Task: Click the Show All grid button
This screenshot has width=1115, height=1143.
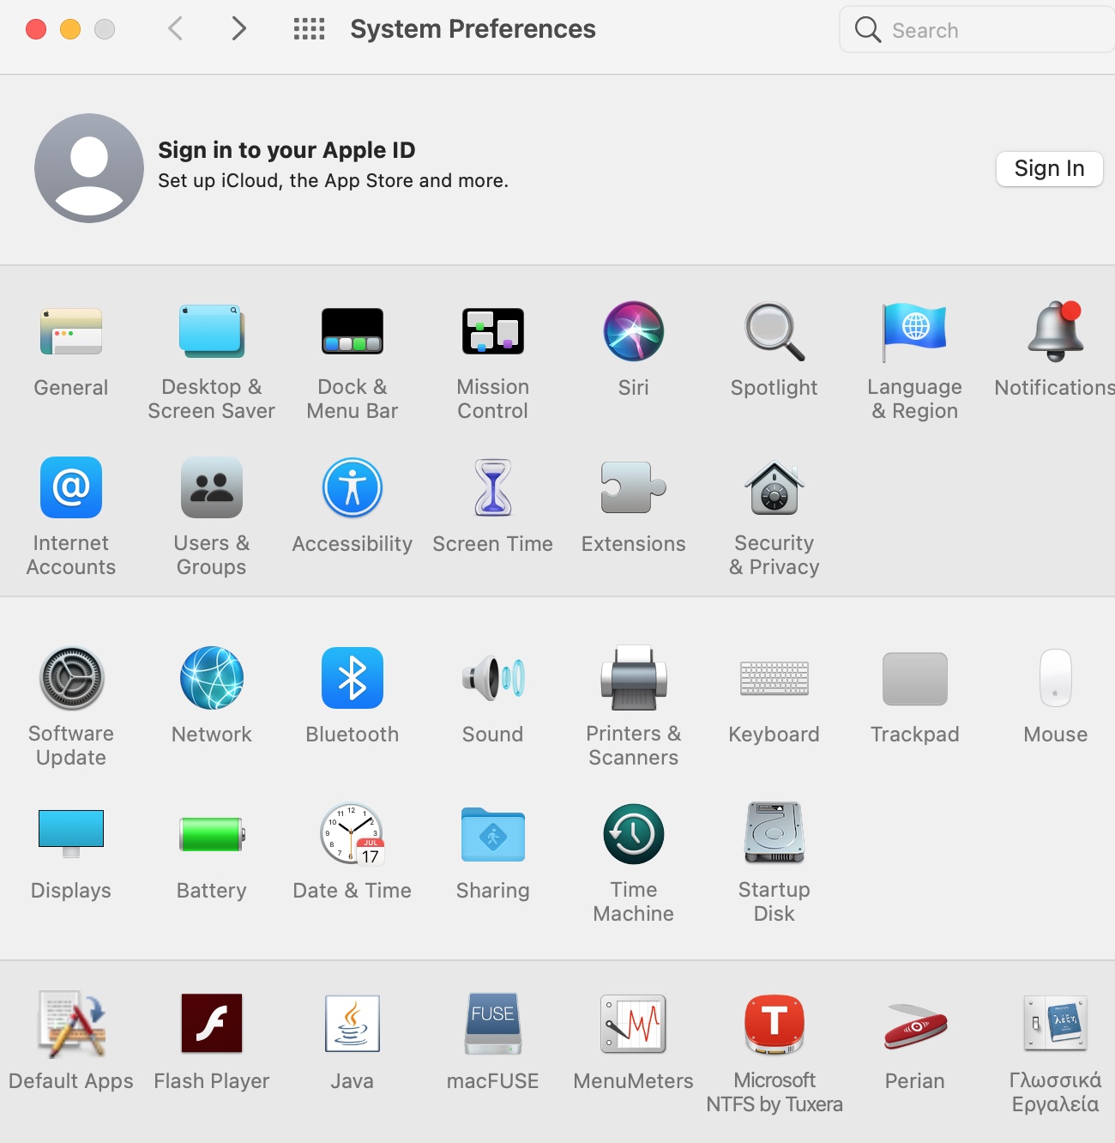Action: point(309,29)
